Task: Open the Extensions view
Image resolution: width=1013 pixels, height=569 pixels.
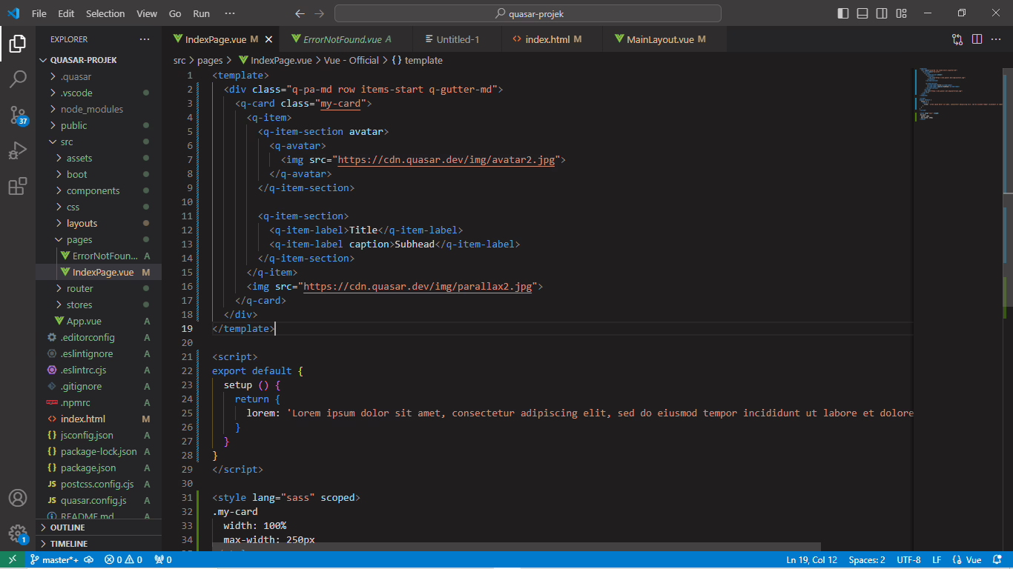Action: 18,186
